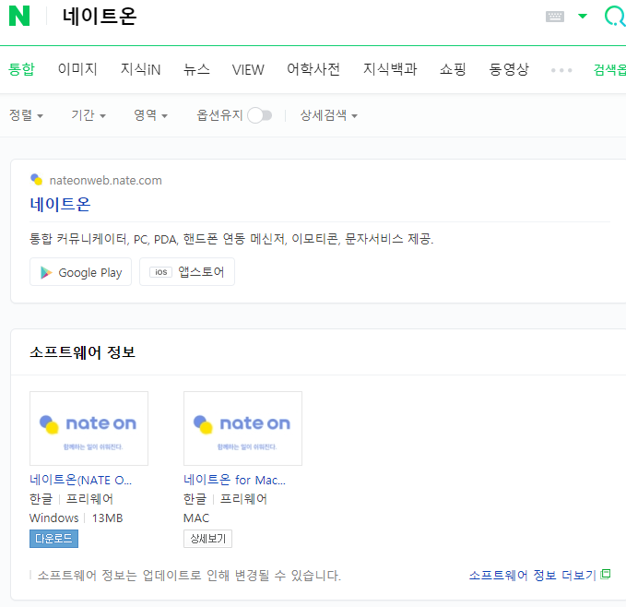
Task: Open the NateOn for Mac thumbnail
Action: pyautogui.click(x=242, y=428)
